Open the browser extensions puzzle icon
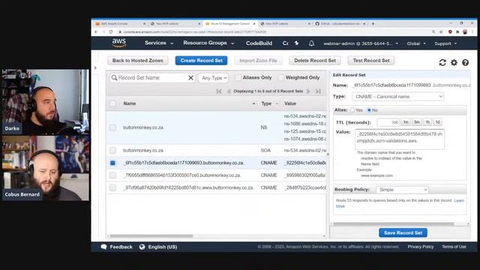This screenshot has width=480, height=270. pos(457,31)
